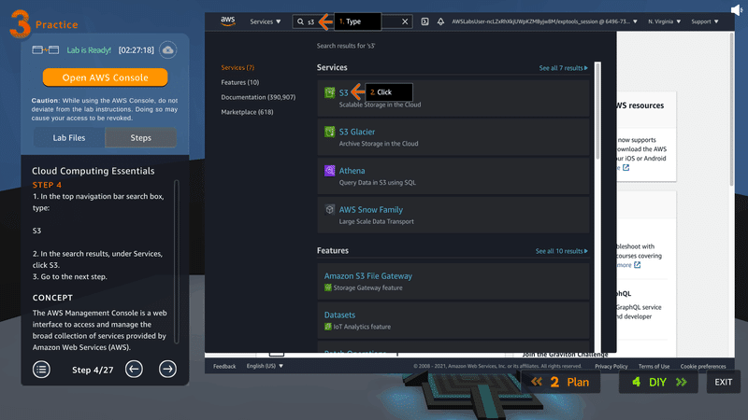This screenshot has width=748, height=420.
Task: Filter results by Services (7)
Action: (237, 67)
